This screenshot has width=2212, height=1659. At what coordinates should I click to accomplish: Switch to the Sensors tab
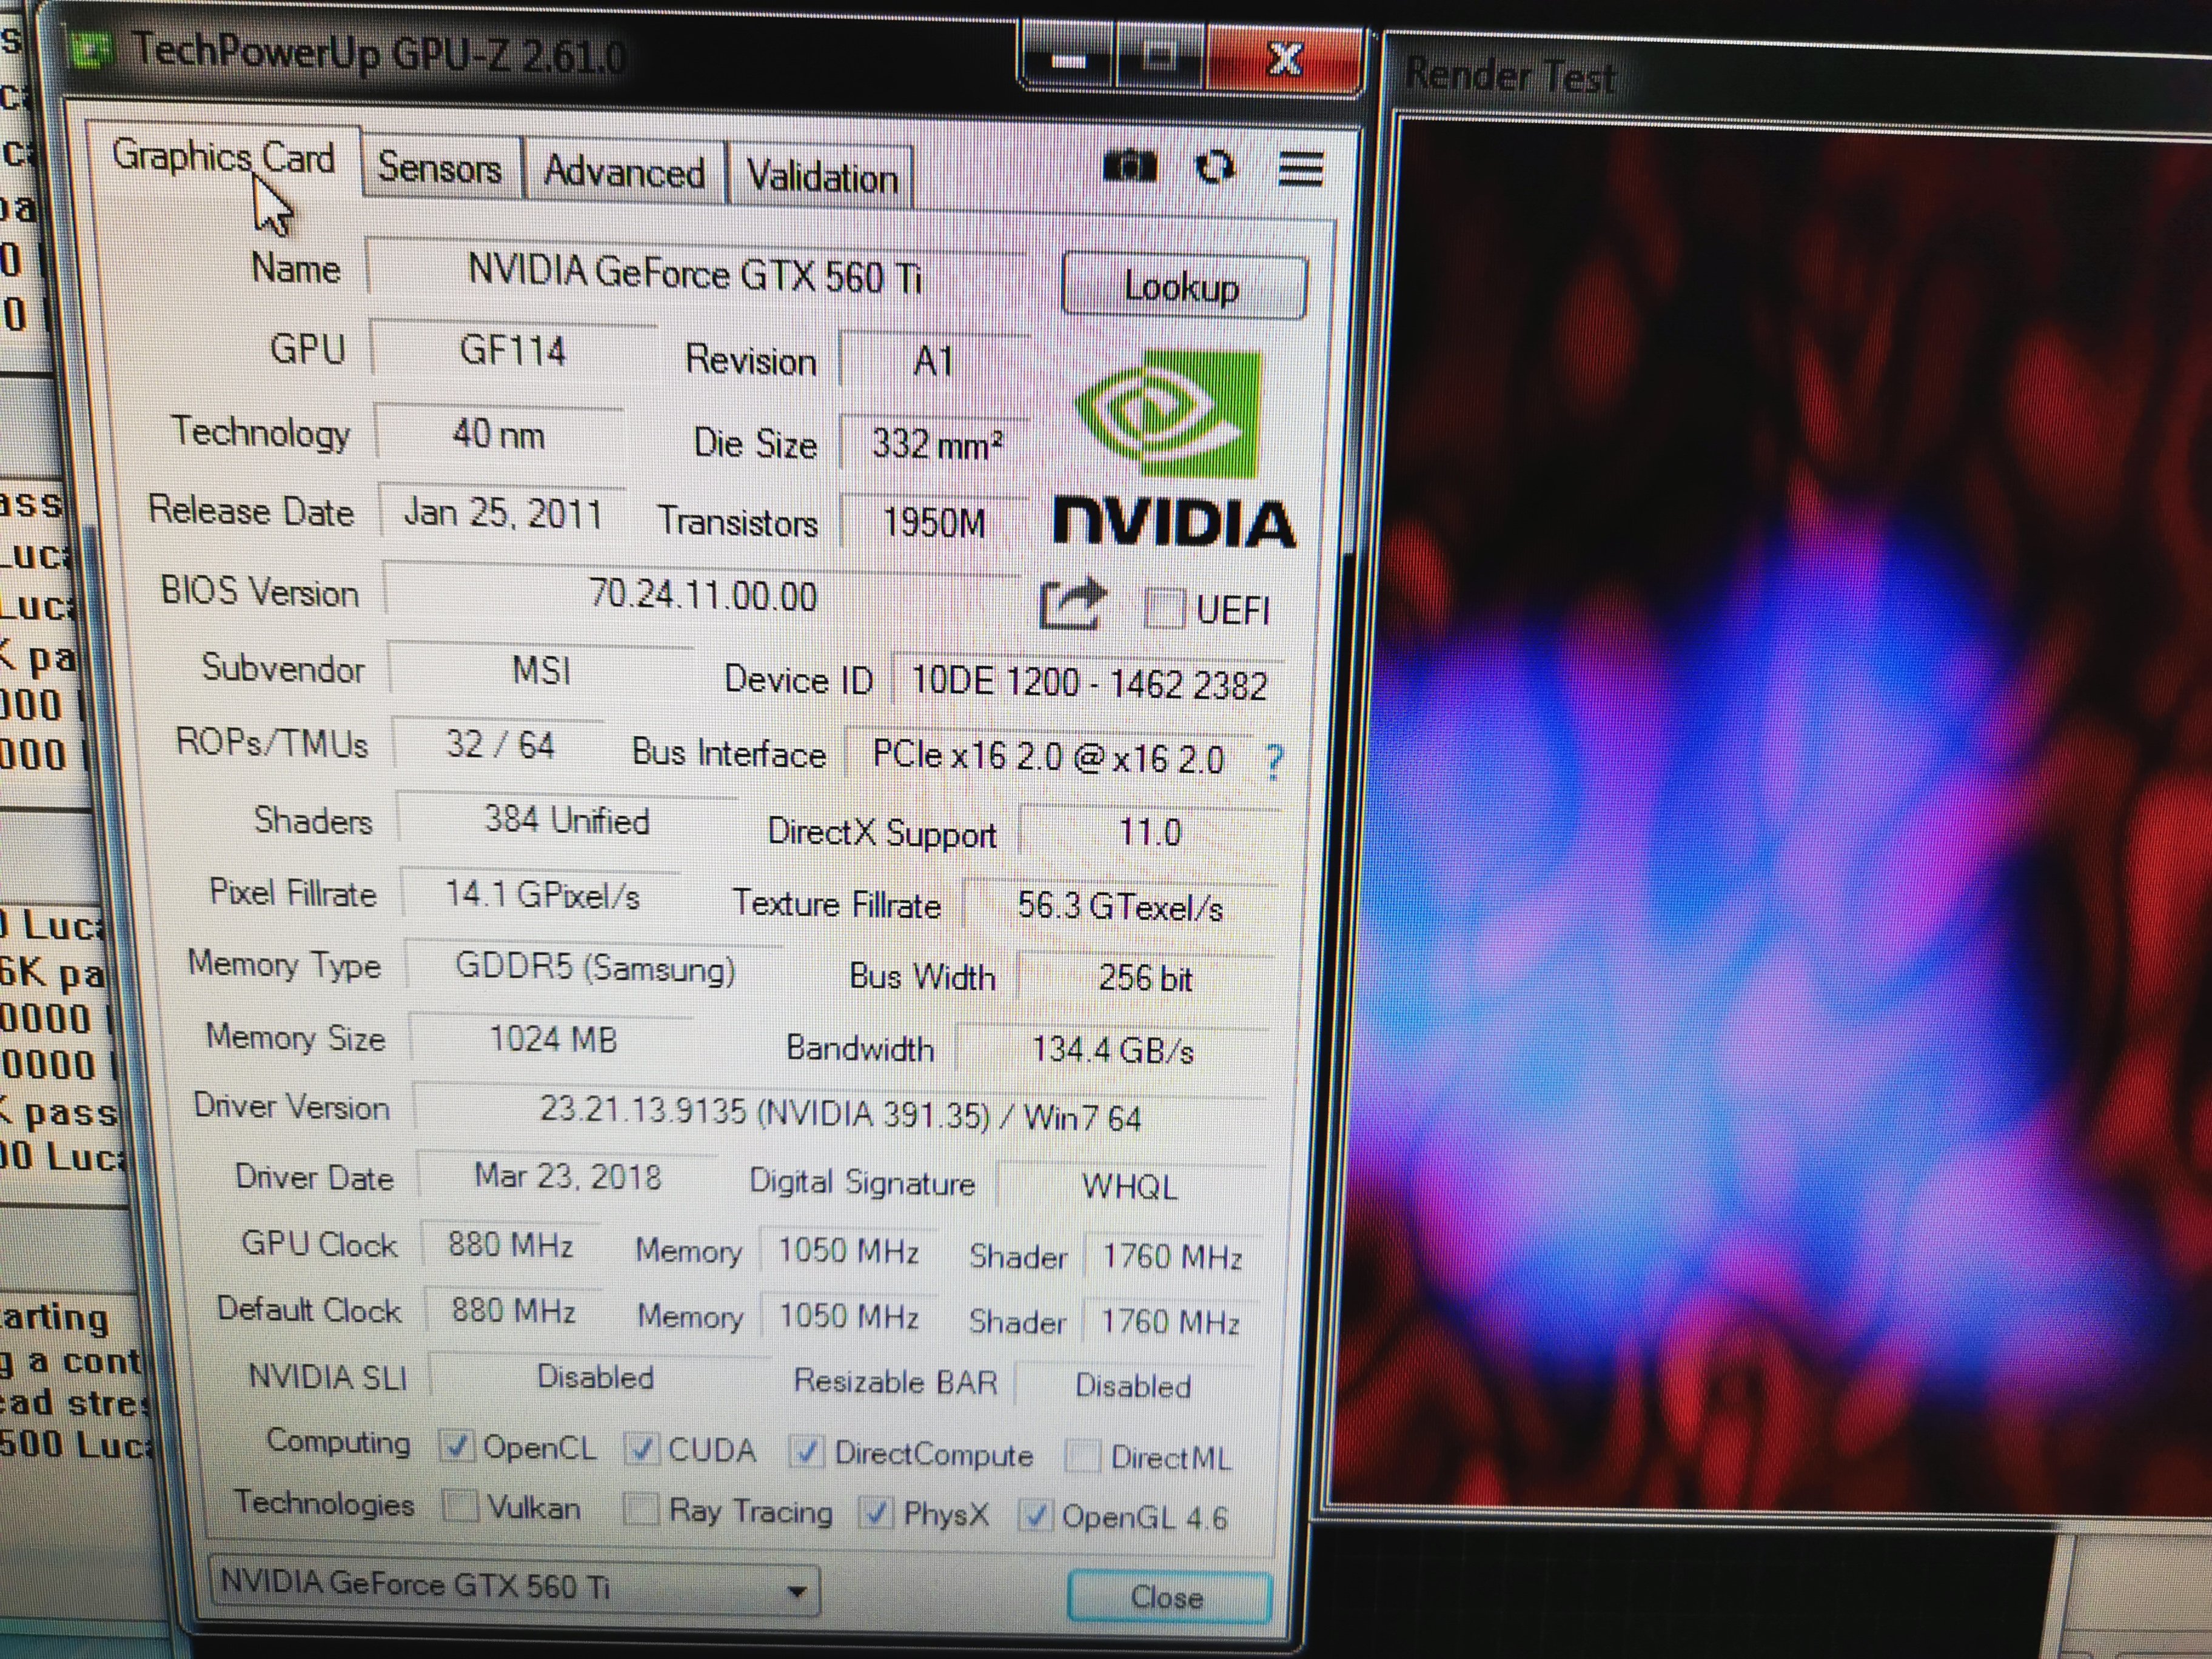[x=440, y=168]
